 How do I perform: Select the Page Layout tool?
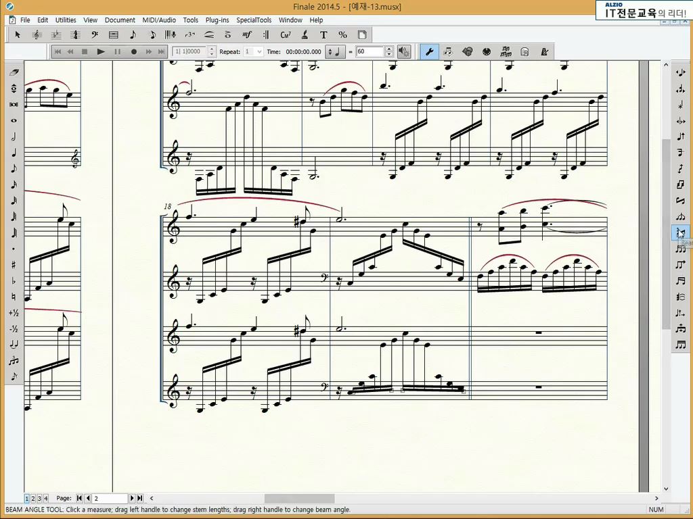[362, 35]
